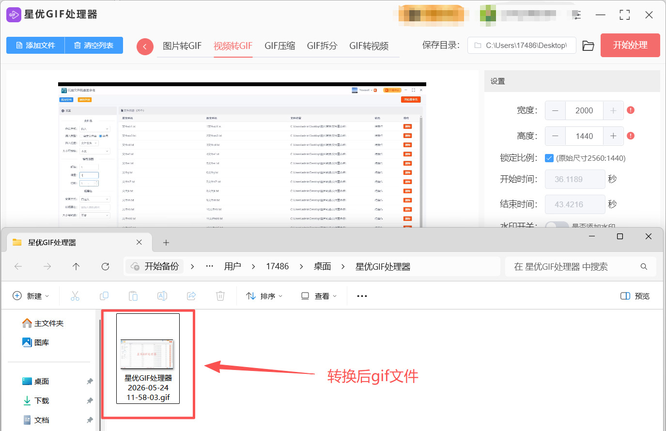The height and width of the screenshot is (431, 666).
Task: Expand the chevron after 用户
Action: coord(253,266)
